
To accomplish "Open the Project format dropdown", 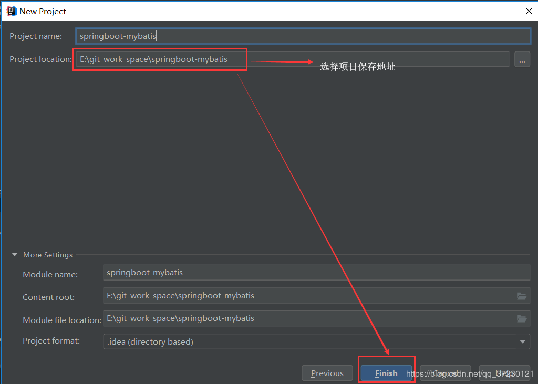I will 316,341.
